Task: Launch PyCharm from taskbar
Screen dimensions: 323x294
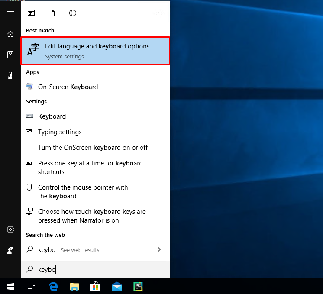Action: point(138,286)
